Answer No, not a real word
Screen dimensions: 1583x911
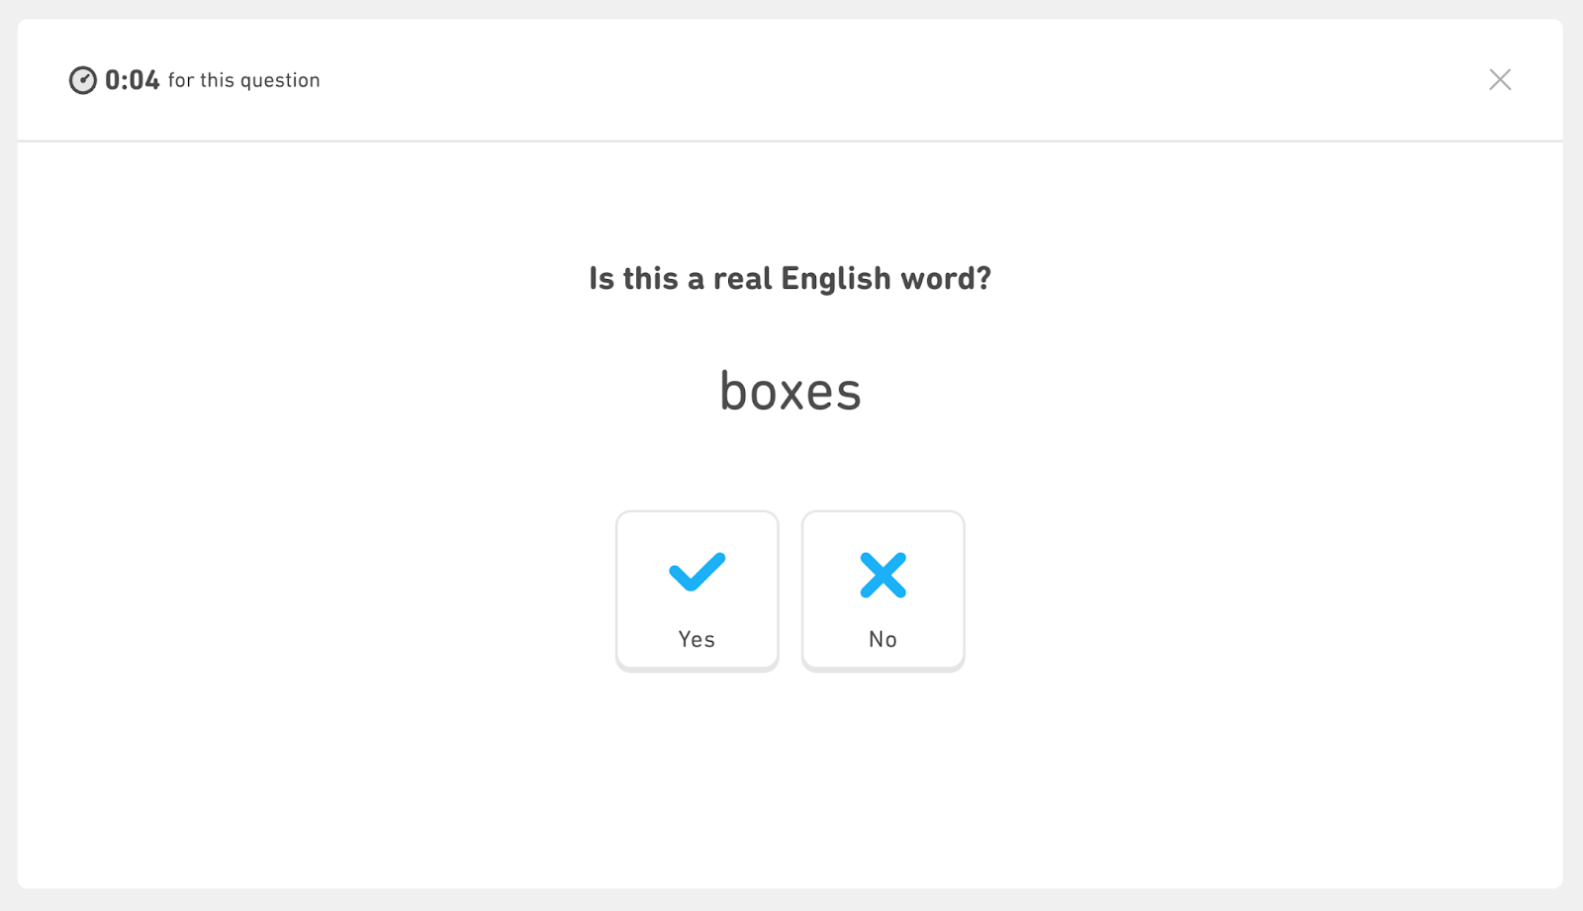883,591
